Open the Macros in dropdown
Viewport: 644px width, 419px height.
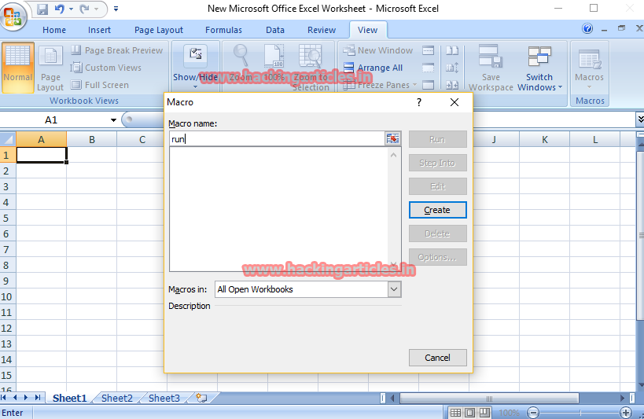(x=393, y=289)
